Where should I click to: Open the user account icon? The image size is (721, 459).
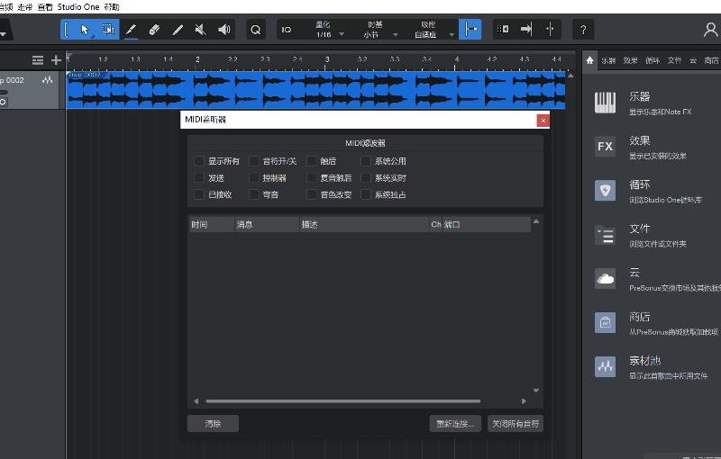[710, 30]
